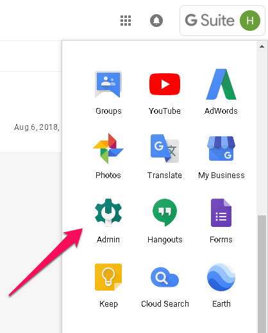268x333 pixels.
Task: Click the green H profile avatar
Action: click(250, 21)
